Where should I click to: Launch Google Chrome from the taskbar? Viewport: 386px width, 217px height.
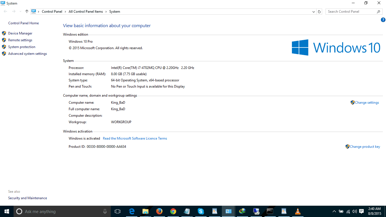pos(173,211)
